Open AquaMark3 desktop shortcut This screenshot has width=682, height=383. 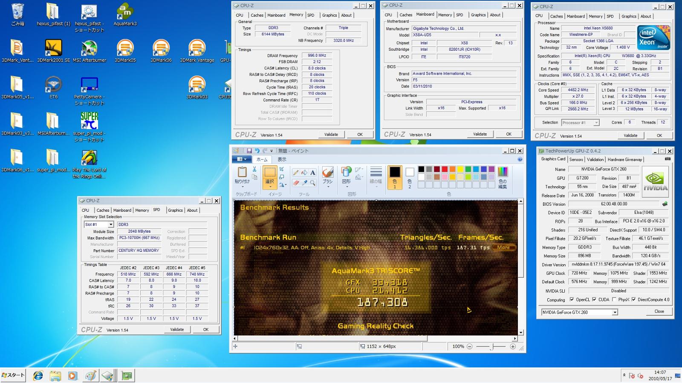[125, 15]
